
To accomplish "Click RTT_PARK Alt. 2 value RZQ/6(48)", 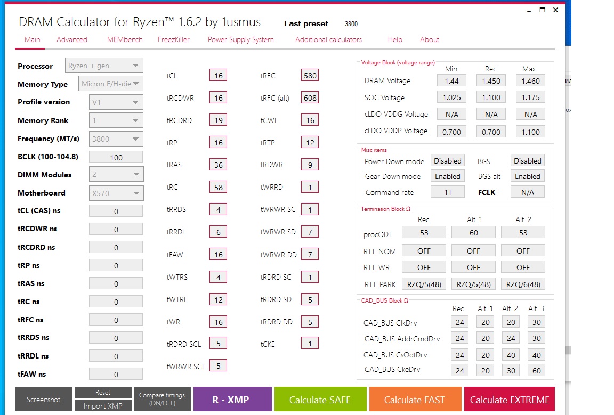I will pos(523,284).
